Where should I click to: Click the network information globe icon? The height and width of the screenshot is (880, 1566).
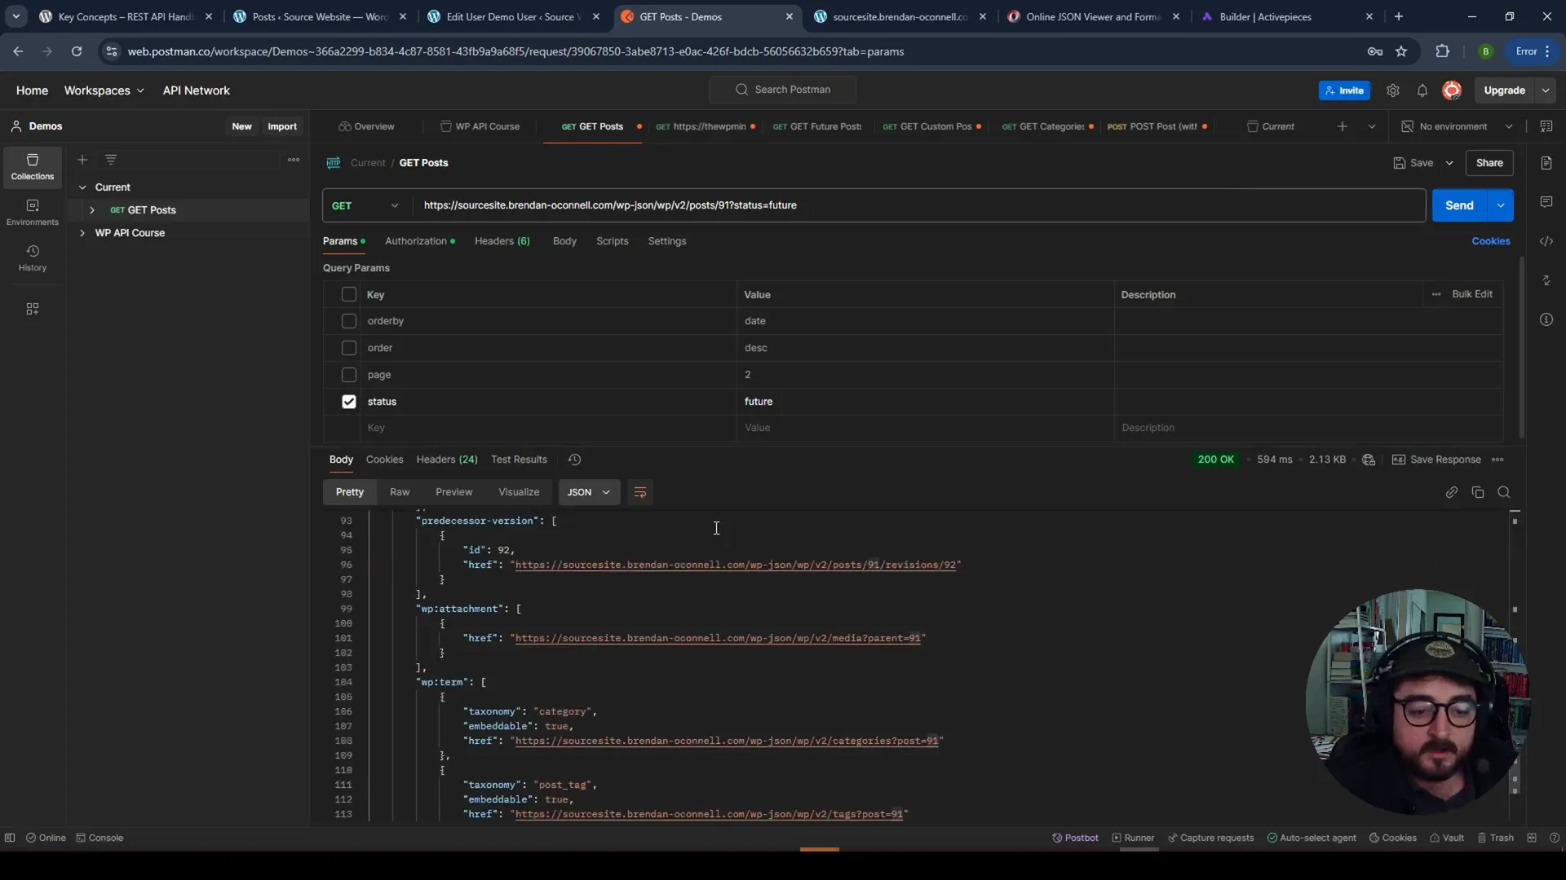(x=1369, y=460)
